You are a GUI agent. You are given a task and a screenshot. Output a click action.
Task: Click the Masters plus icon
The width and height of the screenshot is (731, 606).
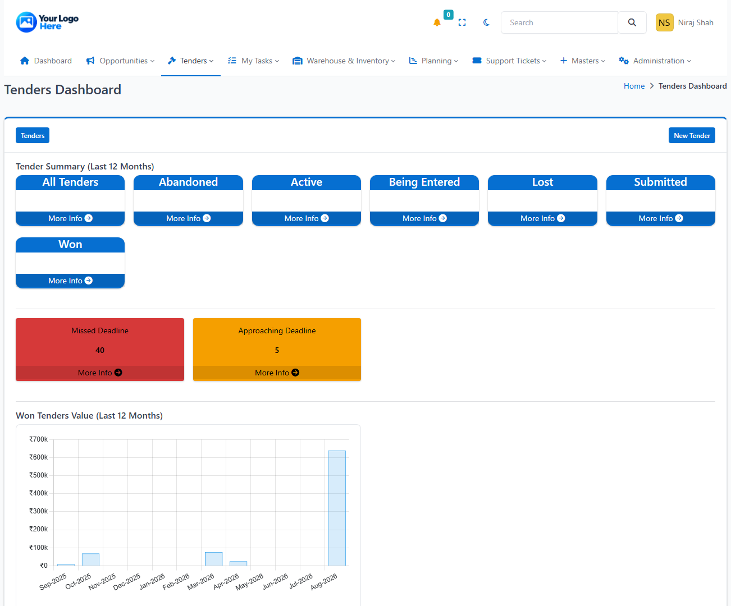point(564,61)
